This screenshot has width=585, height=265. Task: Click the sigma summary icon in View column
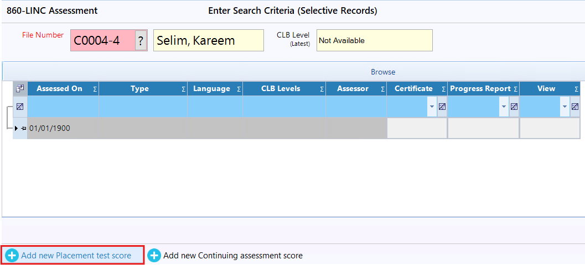point(577,89)
